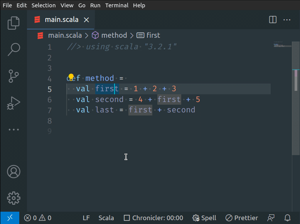Click line number 5 in gutter
Image resolution: width=300 pixels, height=224 pixels.
coord(50,89)
